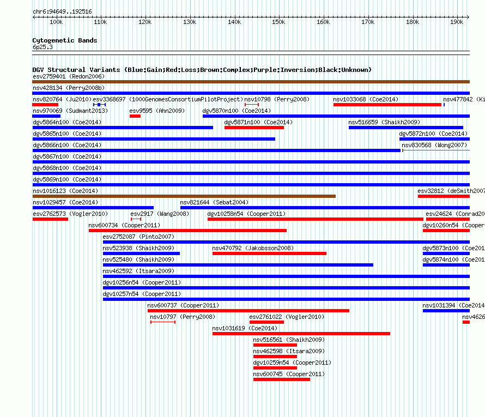This screenshot has height=417, width=485.
Task: Click nsv516561 (Shaikh2009) label
Action: (x=289, y=340)
